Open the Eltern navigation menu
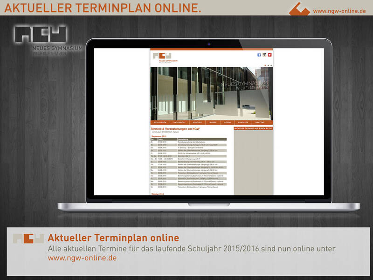373x280 pixels. pos(228,122)
